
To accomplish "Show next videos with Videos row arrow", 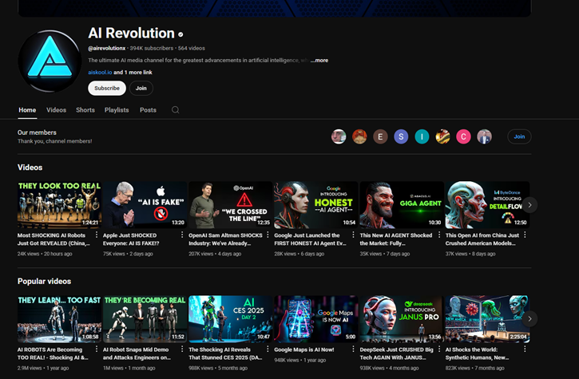I will (530, 205).
